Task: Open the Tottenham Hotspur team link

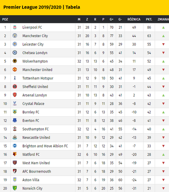Action: tap(38, 78)
